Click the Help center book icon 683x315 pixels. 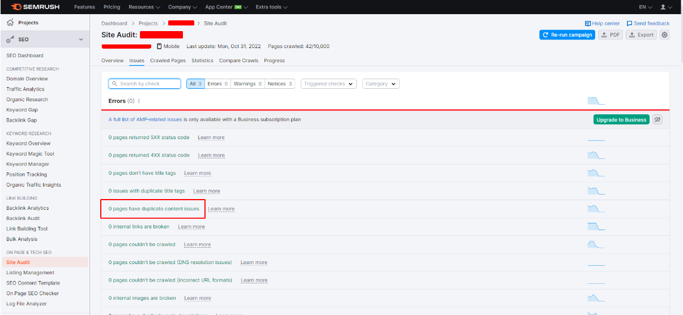click(x=588, y=23)
